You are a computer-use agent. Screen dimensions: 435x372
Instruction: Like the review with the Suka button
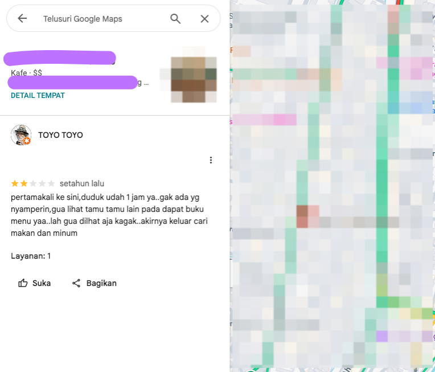coord(35,283)
